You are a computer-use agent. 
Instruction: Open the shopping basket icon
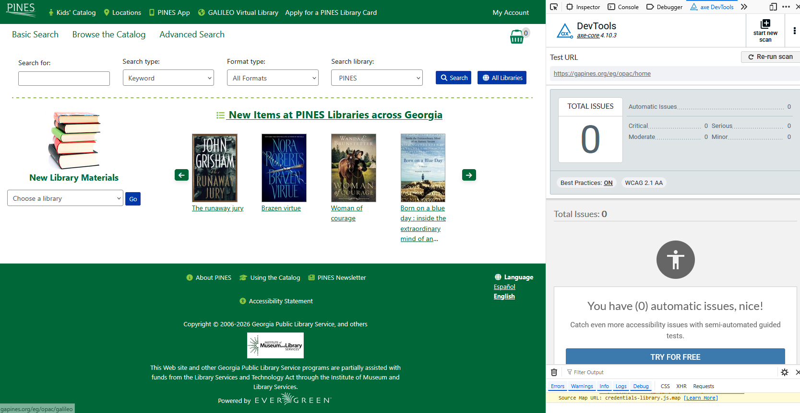click(517, 37)
